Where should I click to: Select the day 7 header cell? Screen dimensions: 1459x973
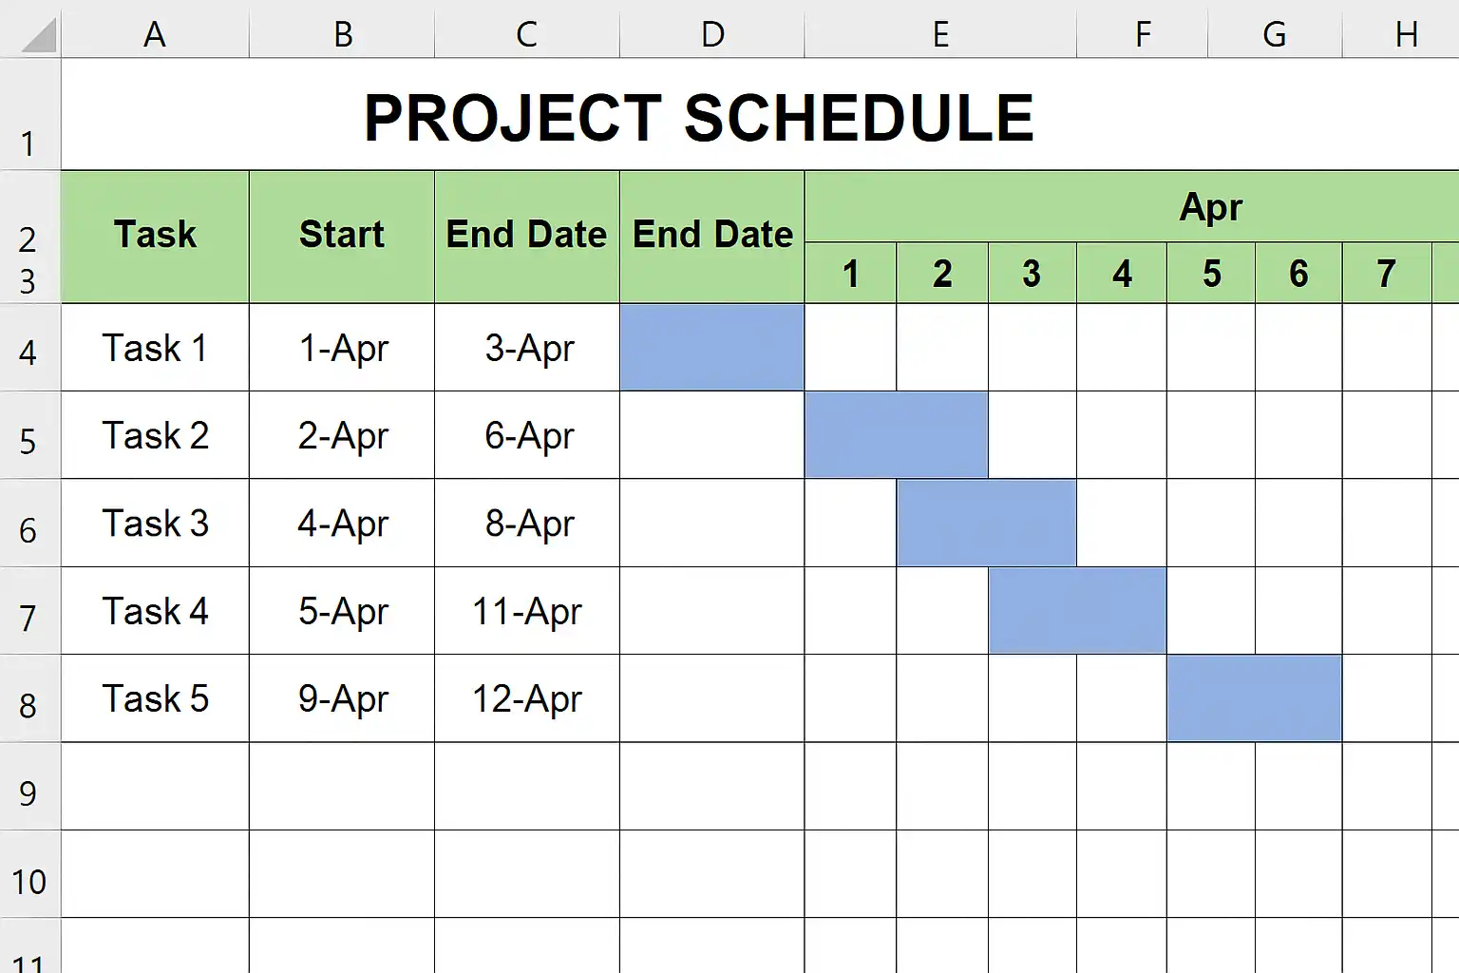tap(1386, 274)
